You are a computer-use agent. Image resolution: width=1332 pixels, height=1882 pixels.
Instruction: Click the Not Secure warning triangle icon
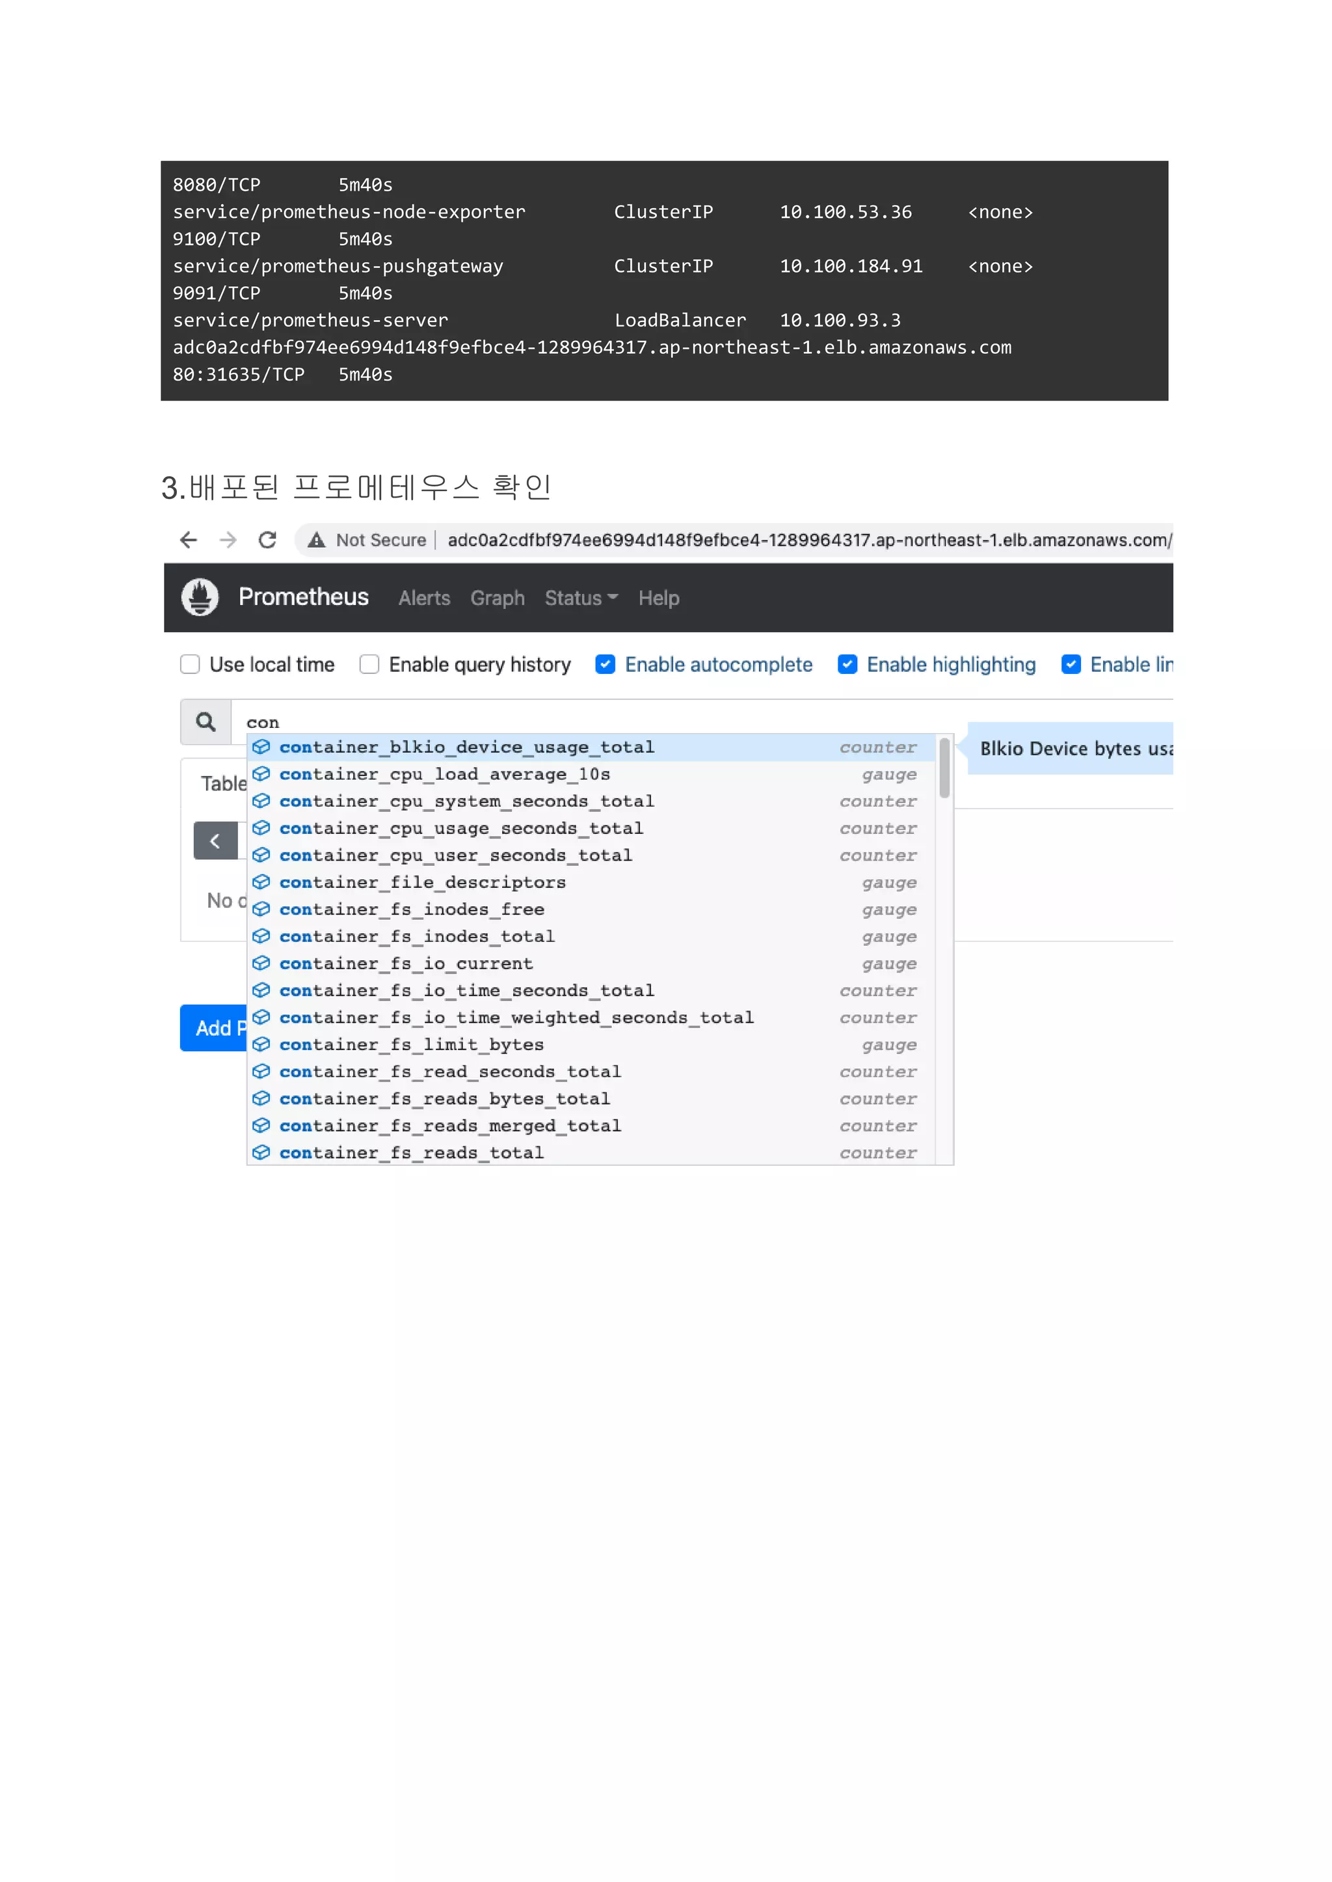tap(317, 540)
